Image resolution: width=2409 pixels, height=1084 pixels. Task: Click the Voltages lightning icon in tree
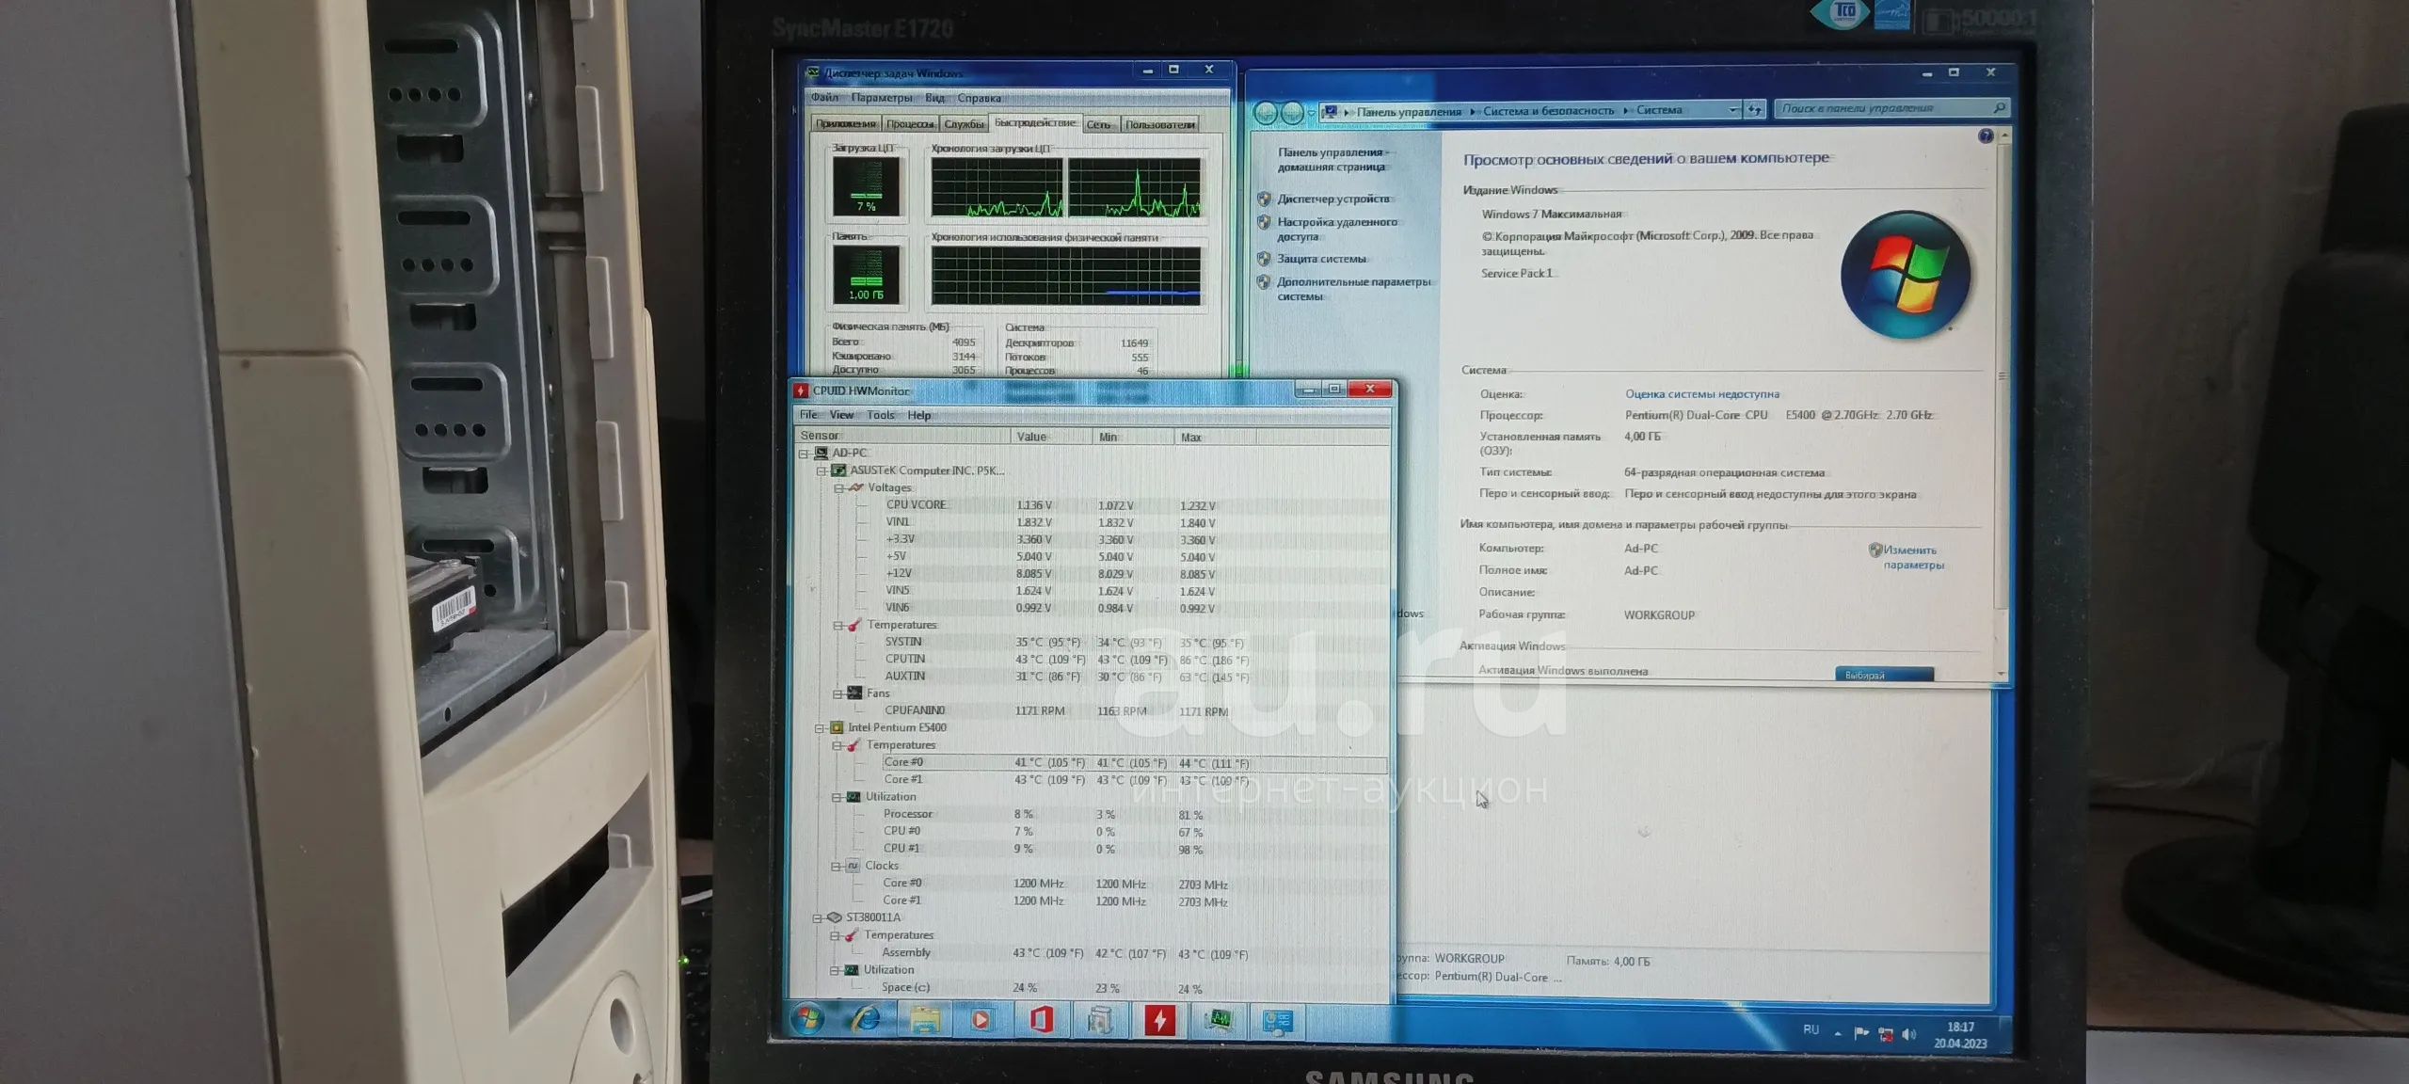[x=855, y=487]
